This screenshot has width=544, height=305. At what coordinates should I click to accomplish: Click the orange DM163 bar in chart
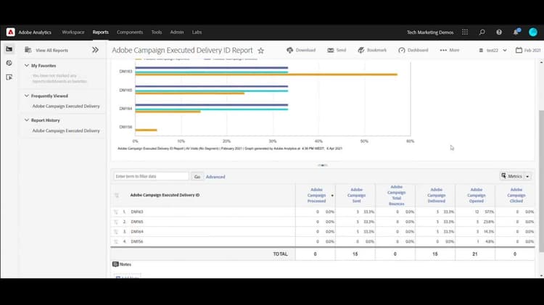266,75
